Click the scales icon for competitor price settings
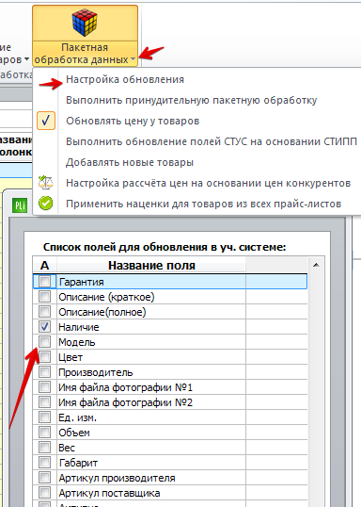361x507 pixels. click(x=46, y=183)
